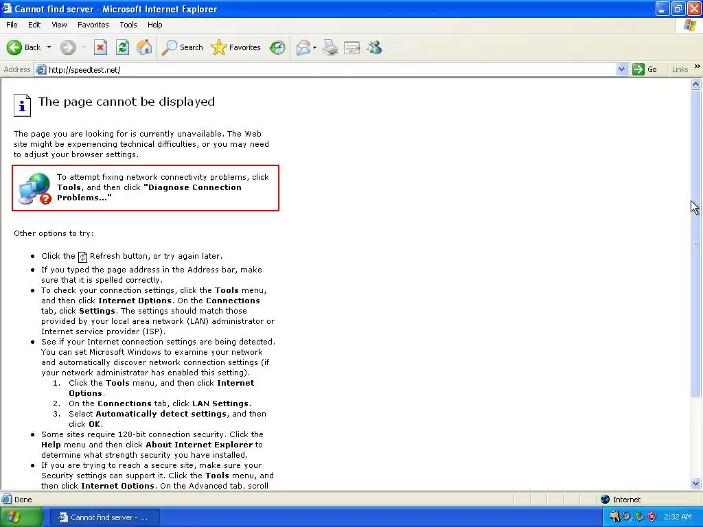This screenshot has height=527, width=703.
Task: Expand the Links toolbar chevron
Action: (698, 67)
